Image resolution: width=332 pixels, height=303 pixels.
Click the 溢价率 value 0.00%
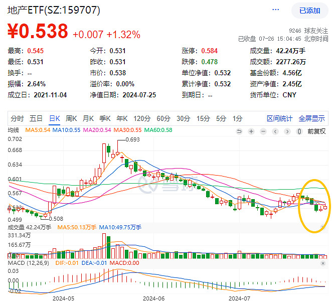[125, 84]
